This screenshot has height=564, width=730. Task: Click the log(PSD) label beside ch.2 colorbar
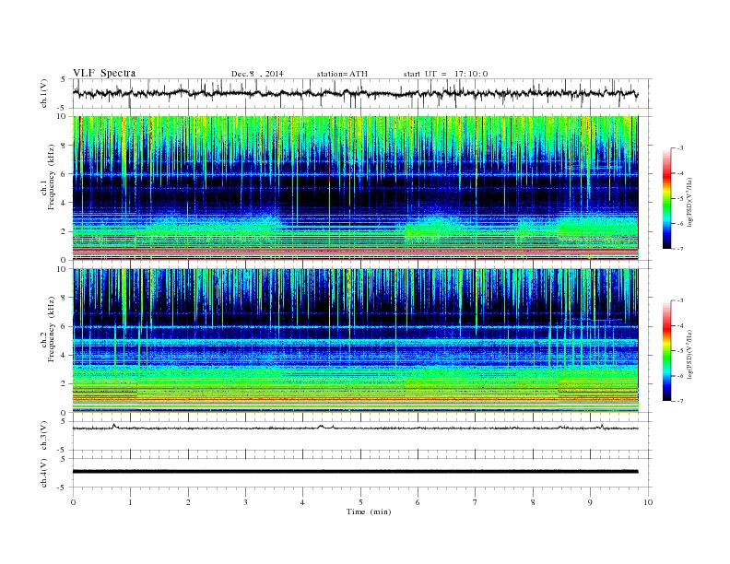(690, 354)
